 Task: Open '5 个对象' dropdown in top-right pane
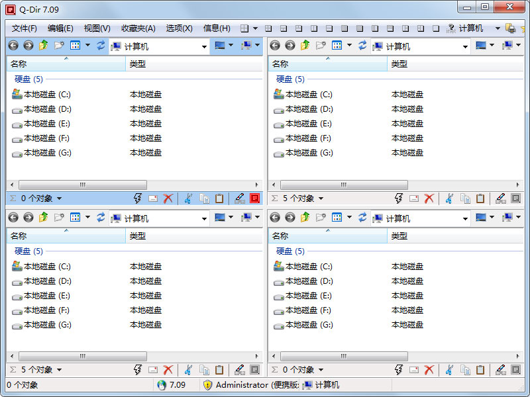point(321,198)
